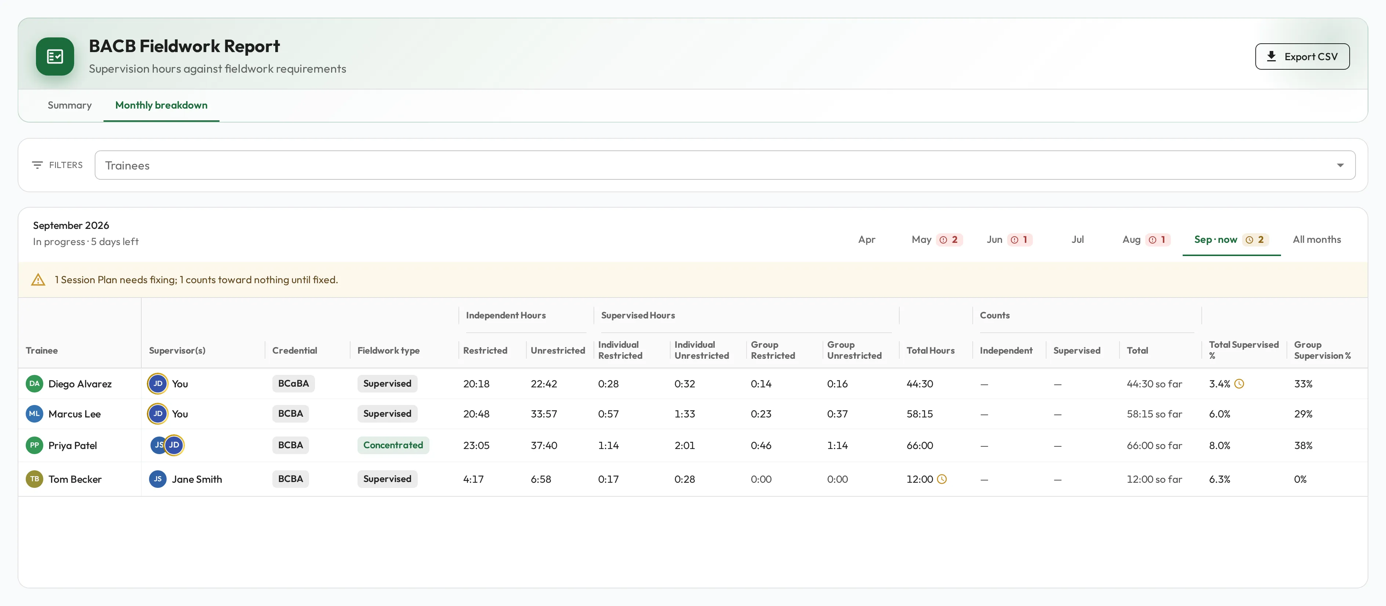Click the 66:00 so far total cell
Image resolution: width=1386 pixels, height=606 pixels.
[1154, 445]
